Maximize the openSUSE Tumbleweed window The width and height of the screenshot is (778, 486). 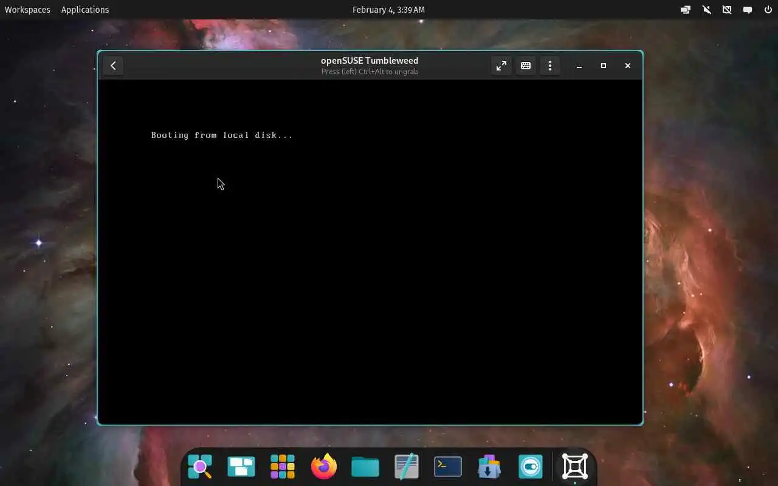[x=604, y=66]
